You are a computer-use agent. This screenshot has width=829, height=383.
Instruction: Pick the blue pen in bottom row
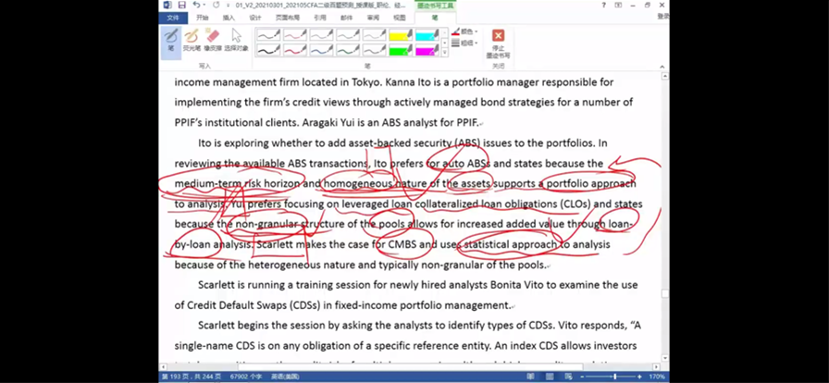click(x=321, y=50)
